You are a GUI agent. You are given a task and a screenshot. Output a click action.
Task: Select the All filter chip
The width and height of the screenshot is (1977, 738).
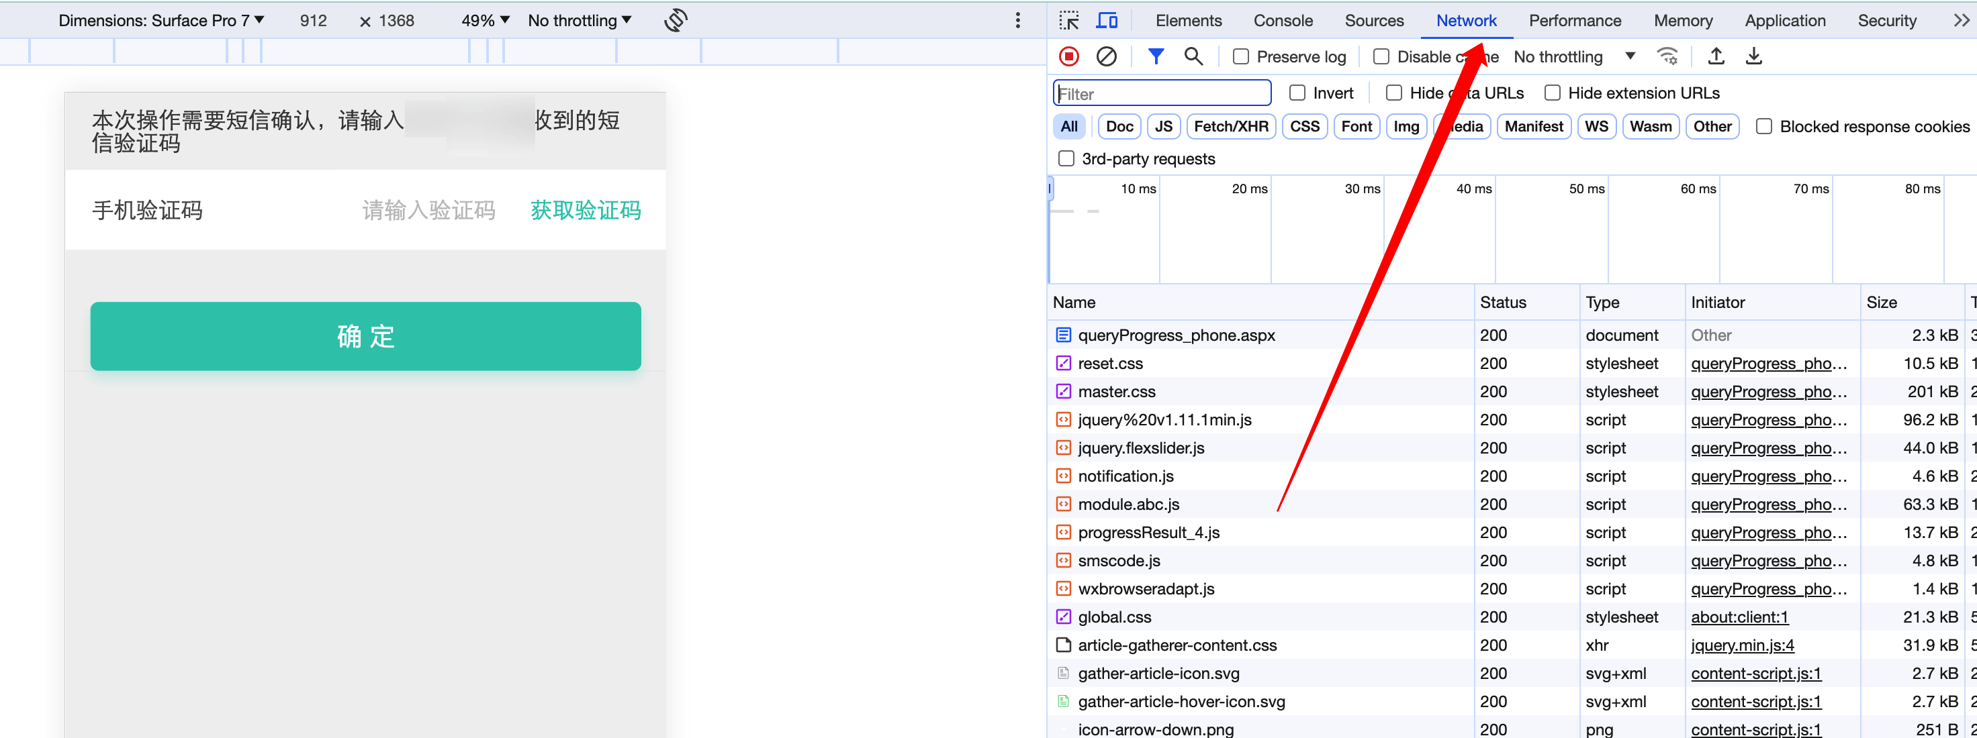pos(1069,127)
